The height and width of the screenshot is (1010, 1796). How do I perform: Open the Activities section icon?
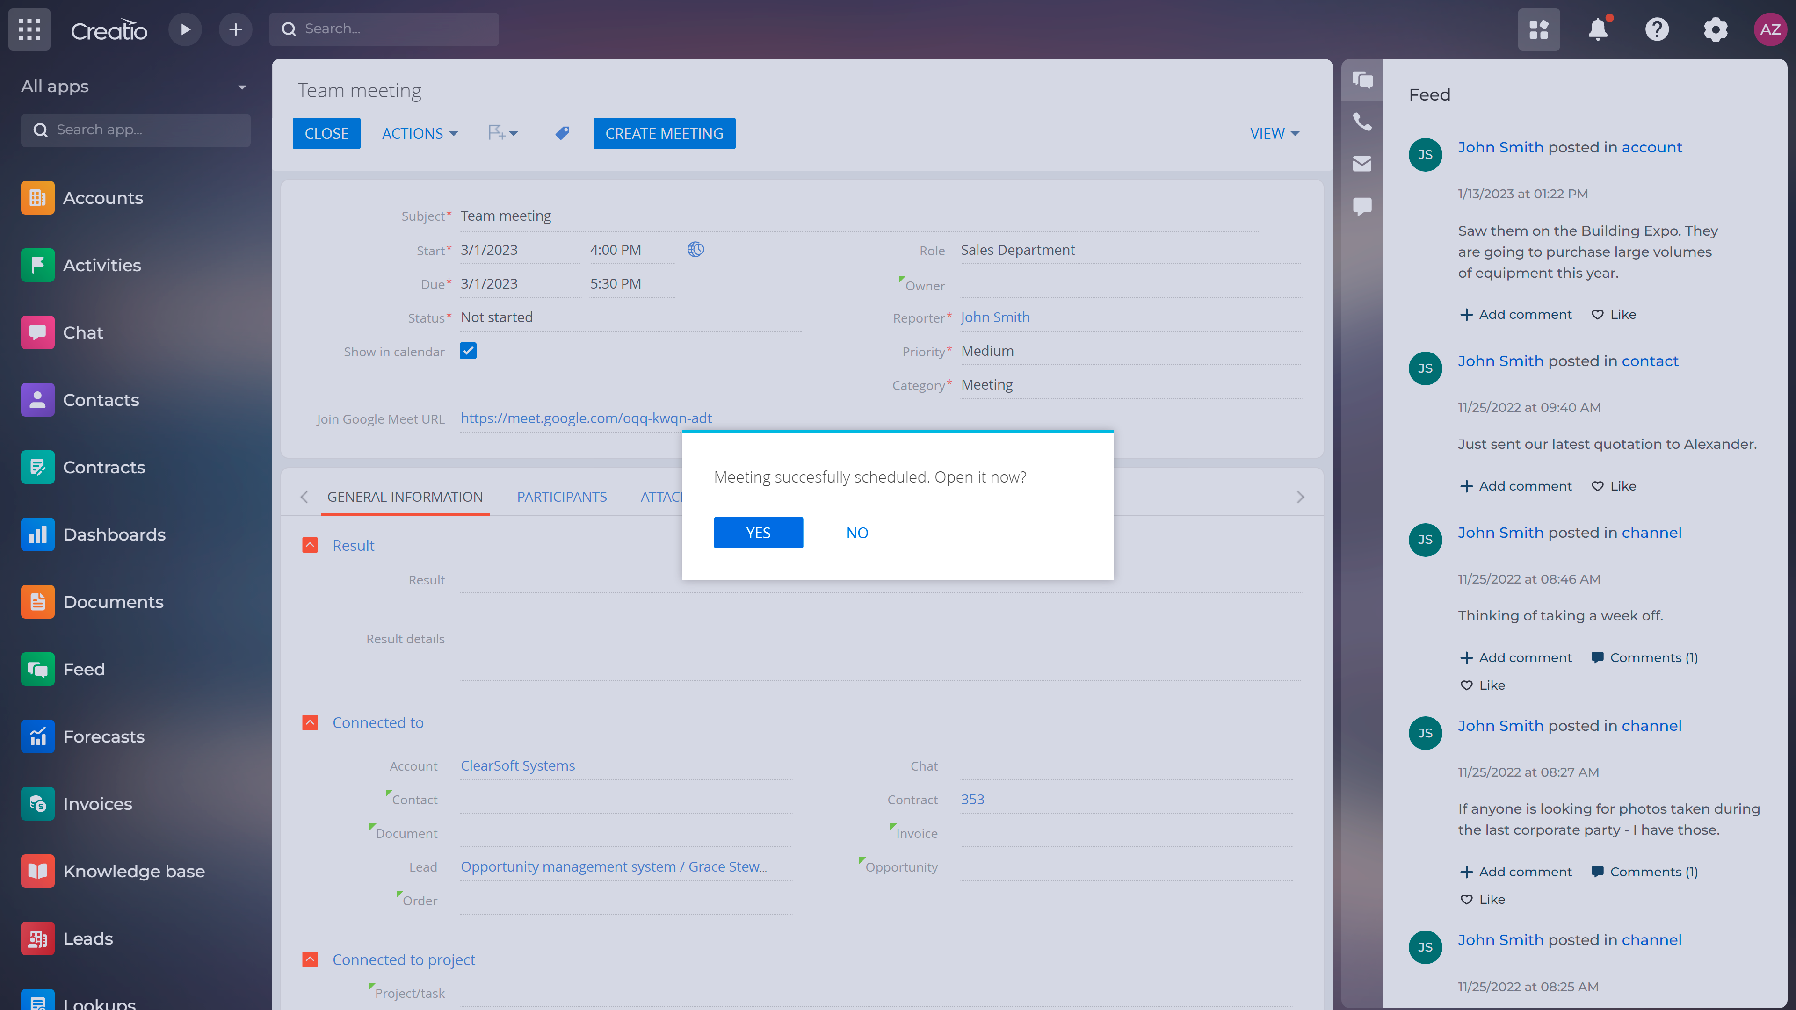(x=37, y=265)
